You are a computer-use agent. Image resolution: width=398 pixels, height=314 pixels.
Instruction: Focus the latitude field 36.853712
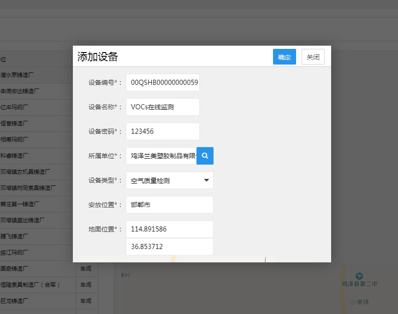point(169,247)
